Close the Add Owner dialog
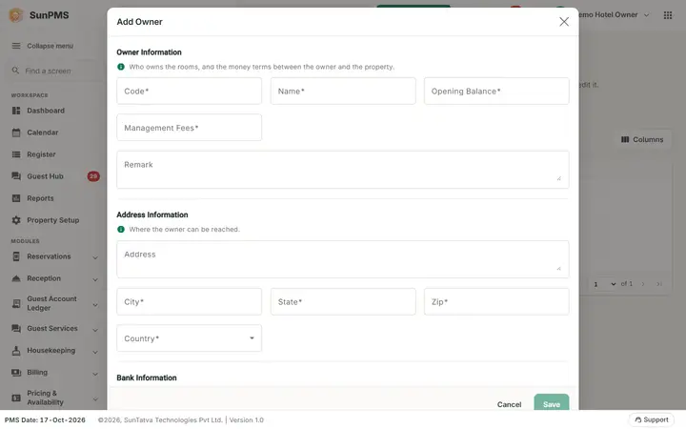 point(564,22)
